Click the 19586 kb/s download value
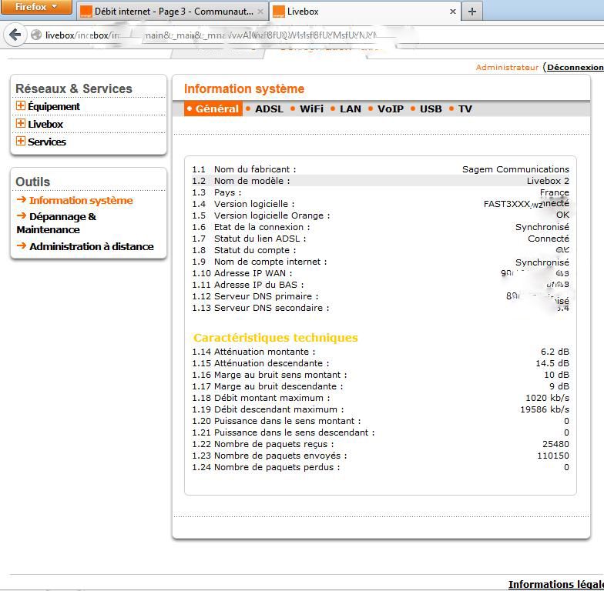Screen dimensions: 604x591 point(544,409)
